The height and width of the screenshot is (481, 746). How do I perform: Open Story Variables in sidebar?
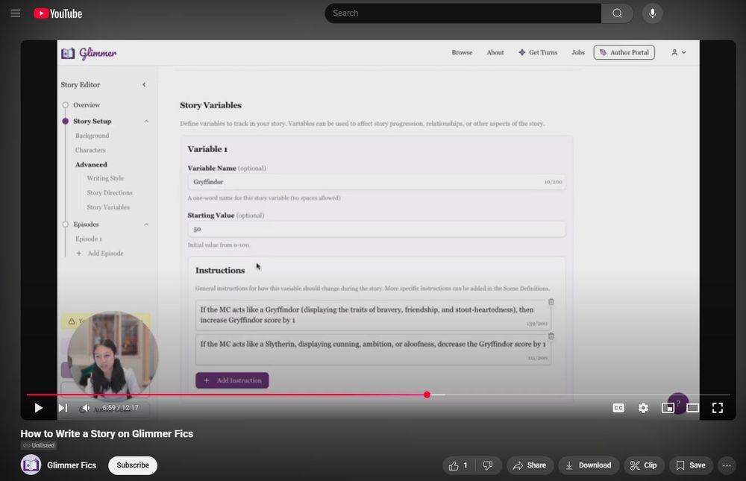click(x=108, y=207)
